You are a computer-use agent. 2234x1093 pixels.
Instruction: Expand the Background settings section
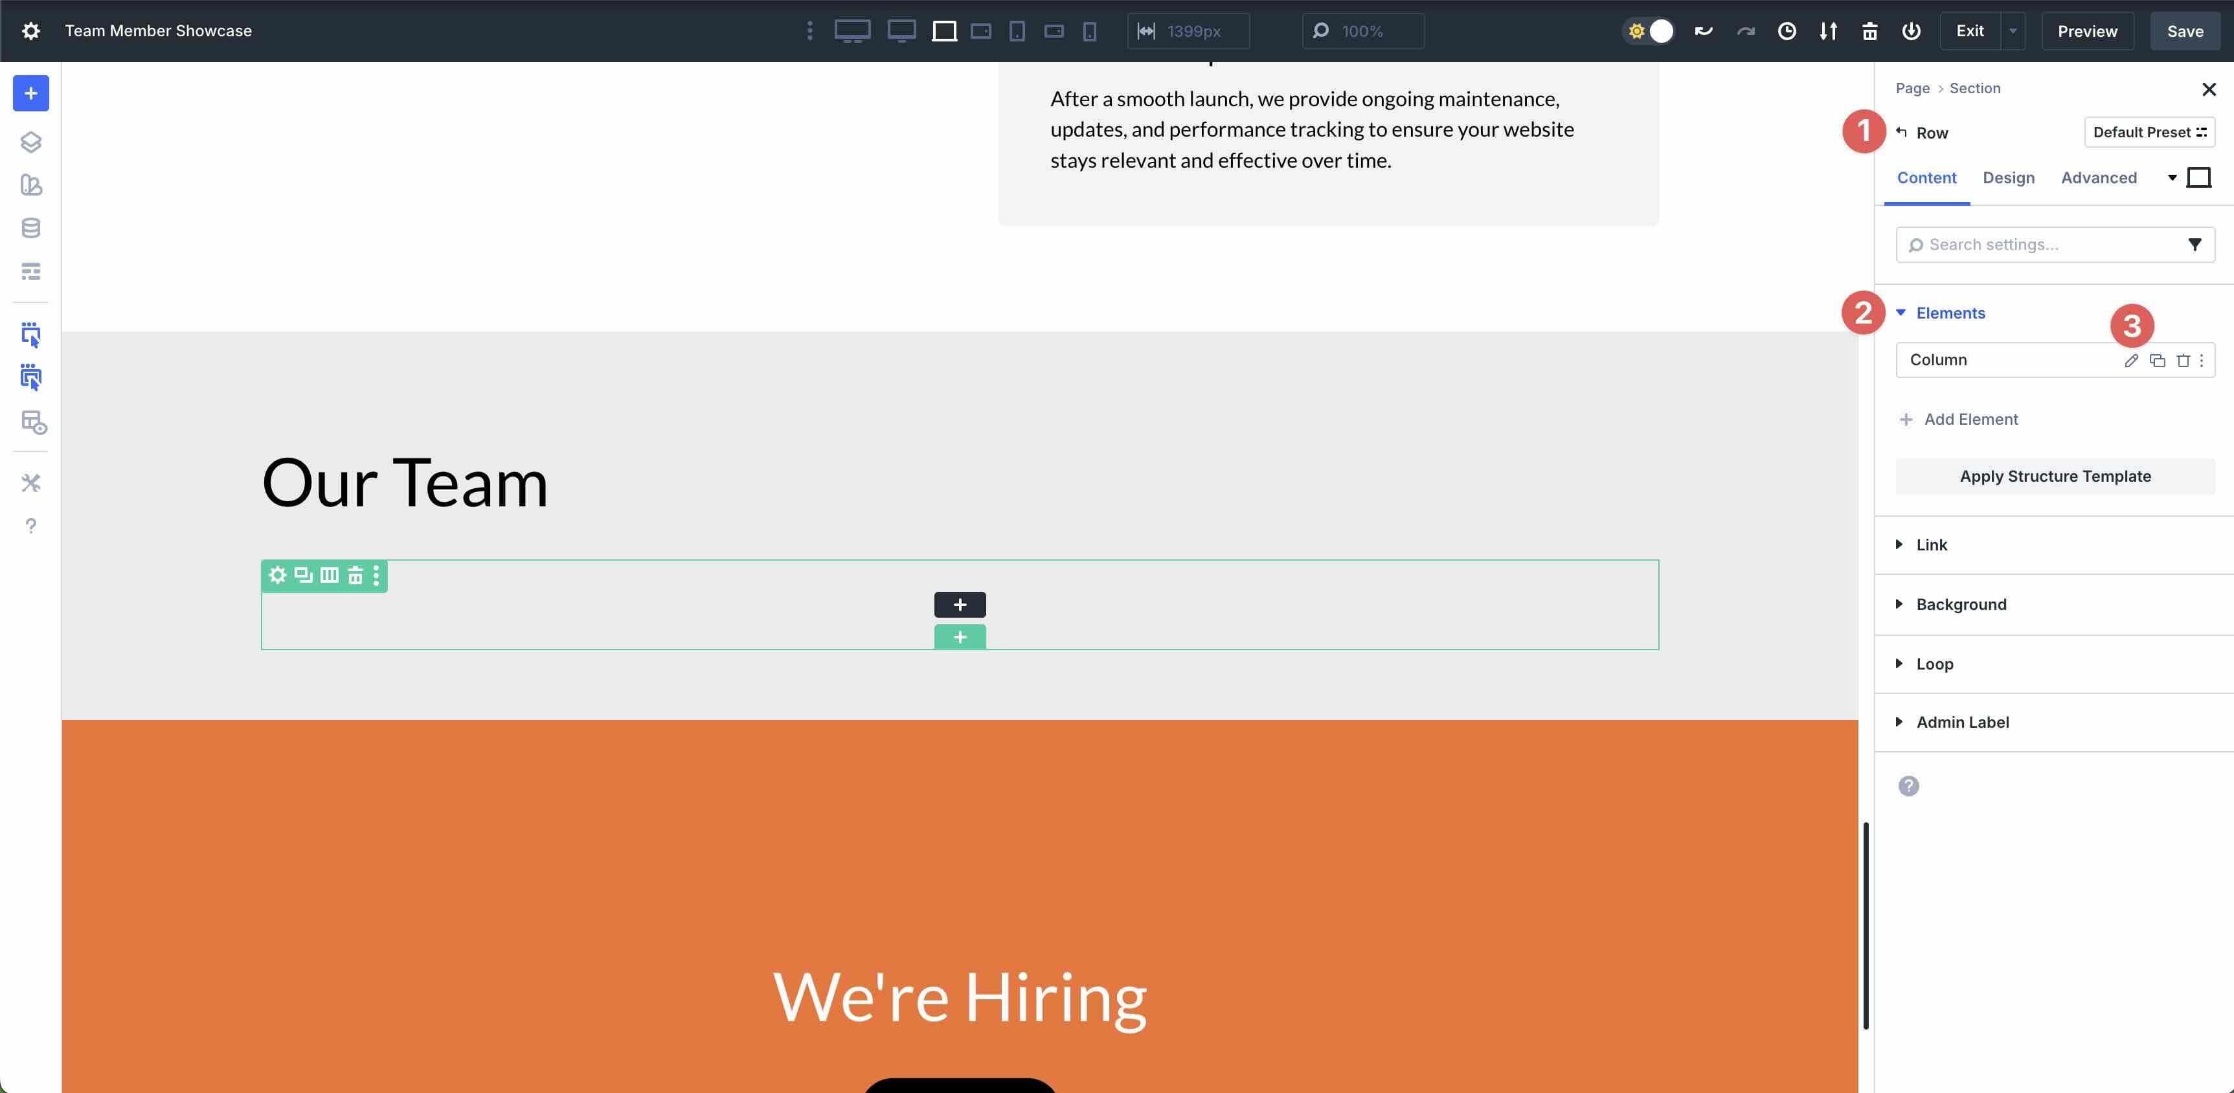point(1960,603)
